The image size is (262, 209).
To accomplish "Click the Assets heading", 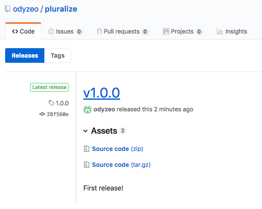I will [104, 131].
